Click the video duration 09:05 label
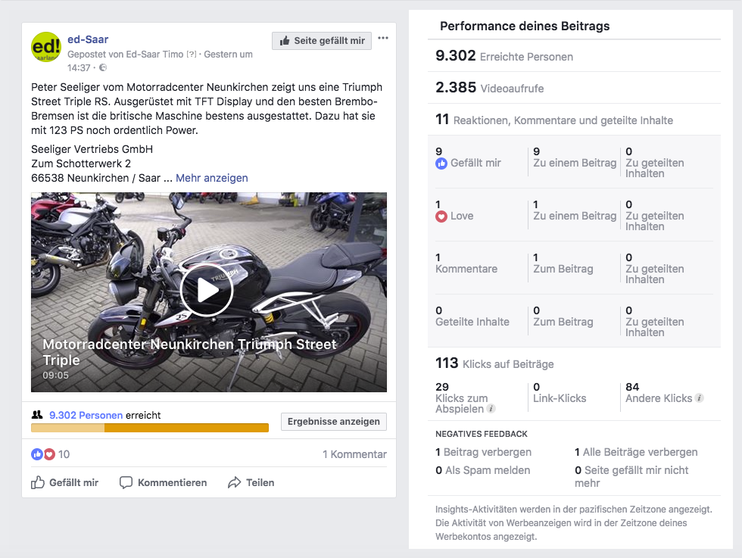This screenshot has width=742, height=558. 55,375
